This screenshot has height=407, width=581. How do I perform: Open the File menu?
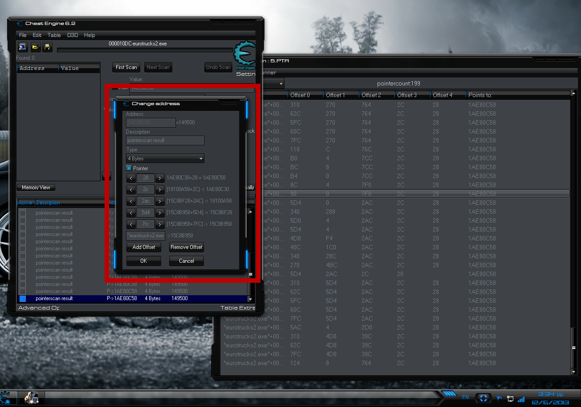(23, 35)
